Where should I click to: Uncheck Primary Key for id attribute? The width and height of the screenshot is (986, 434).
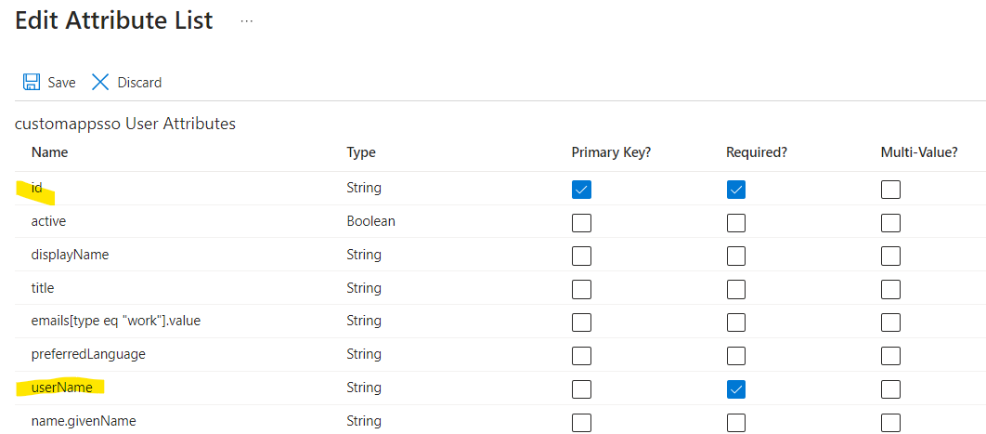click(581, 189)
